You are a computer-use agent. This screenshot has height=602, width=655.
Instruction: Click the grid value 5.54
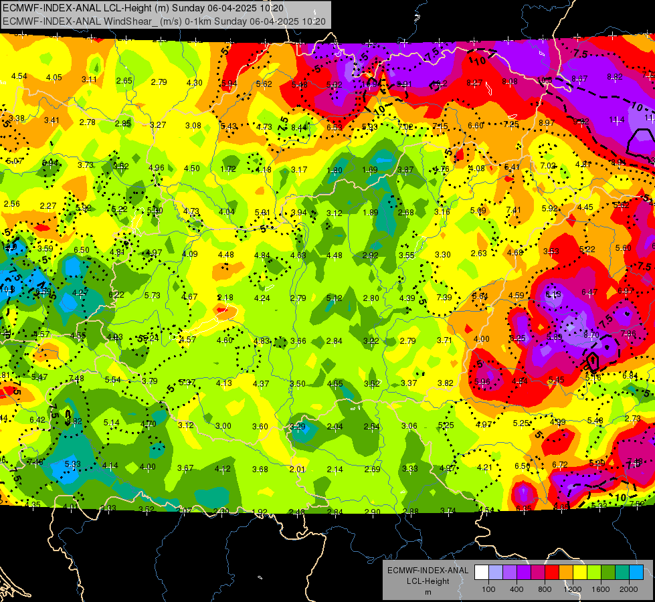(113, 379)
